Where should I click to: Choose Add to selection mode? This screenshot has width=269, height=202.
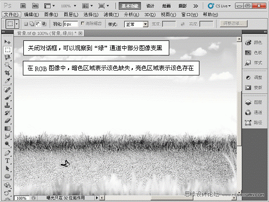pyautogui.click(x=32, y=24)
